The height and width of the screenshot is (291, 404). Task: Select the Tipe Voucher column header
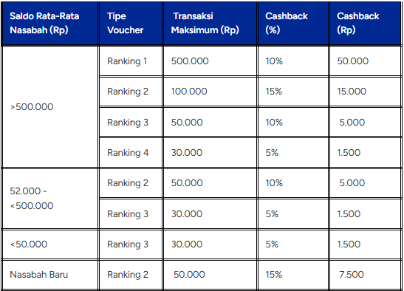pyautogui.click(x=131, y=23)
